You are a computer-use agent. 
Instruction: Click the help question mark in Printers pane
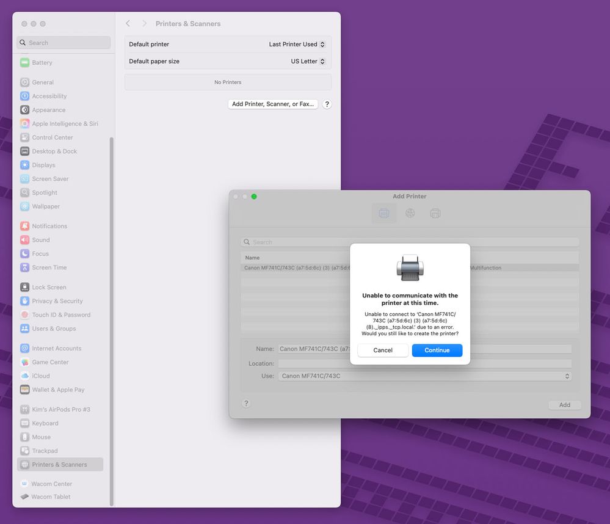[327, 104]
